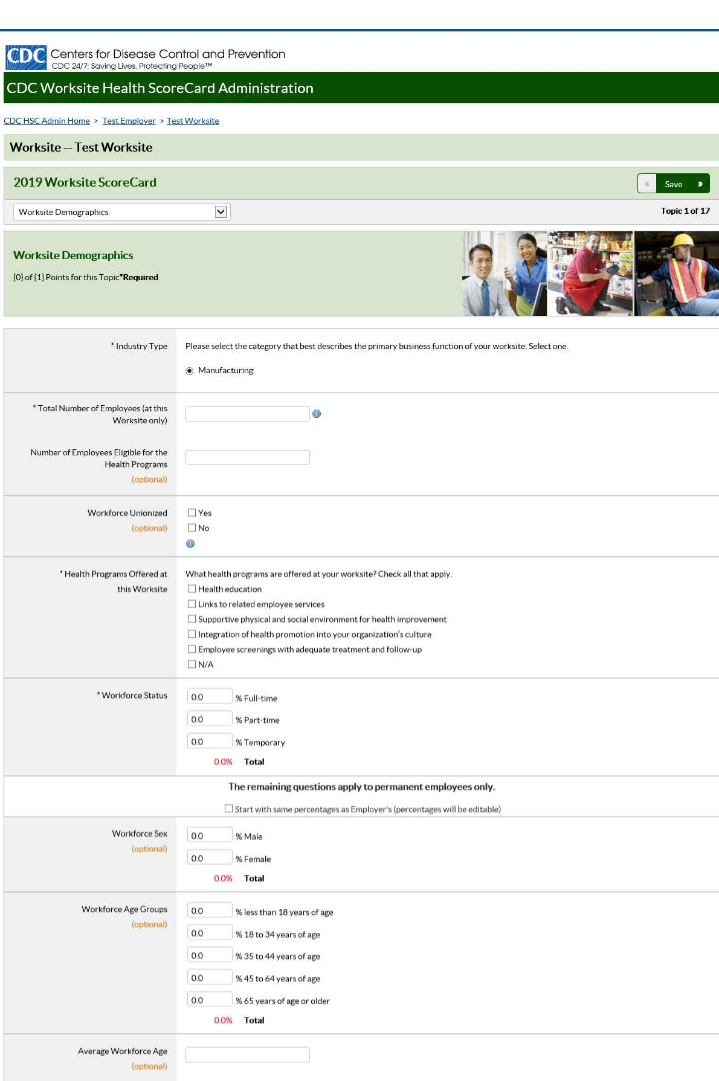Screen dimensions: 719x1081
Task: Focus the % Full-time input field
Action: pos(209,697)
